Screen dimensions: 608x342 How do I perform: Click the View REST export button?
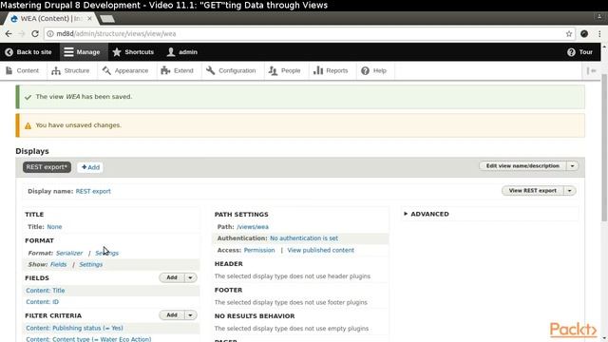(x=532, y=191)
